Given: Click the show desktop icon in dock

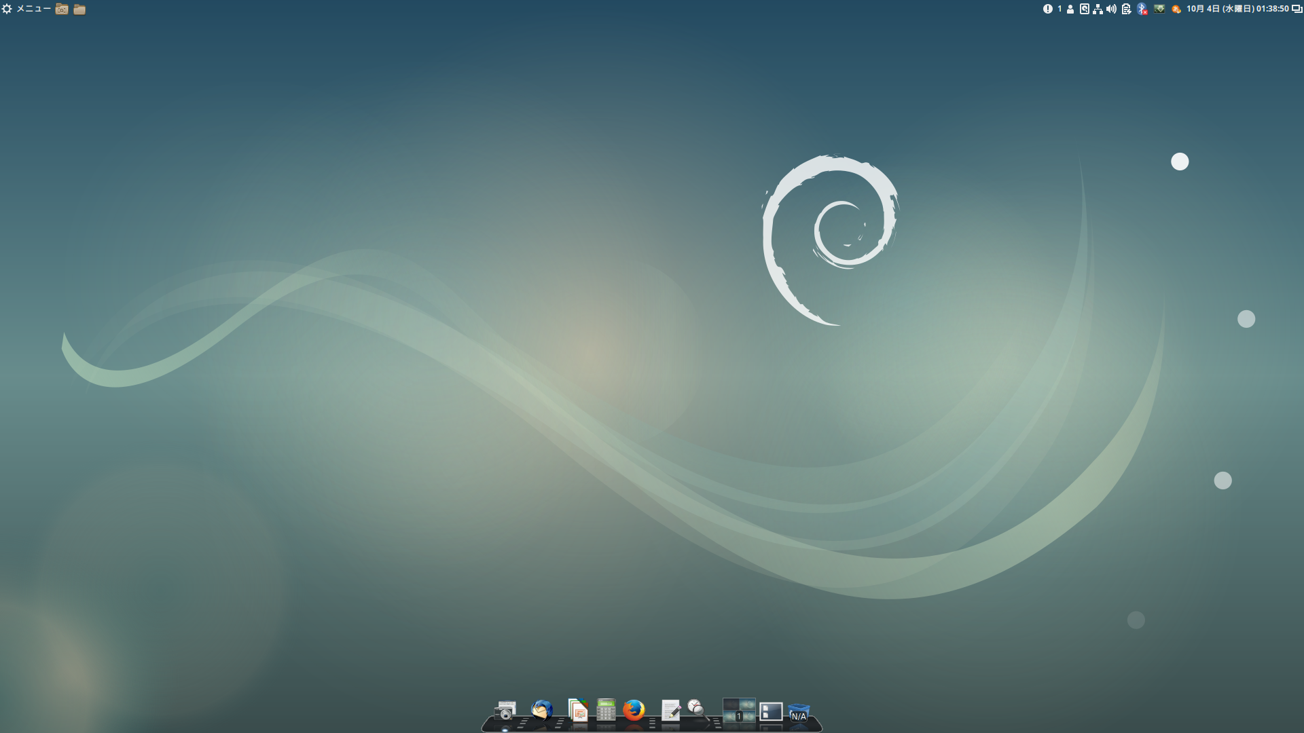Looking at the screenshot, I should 771,711.
